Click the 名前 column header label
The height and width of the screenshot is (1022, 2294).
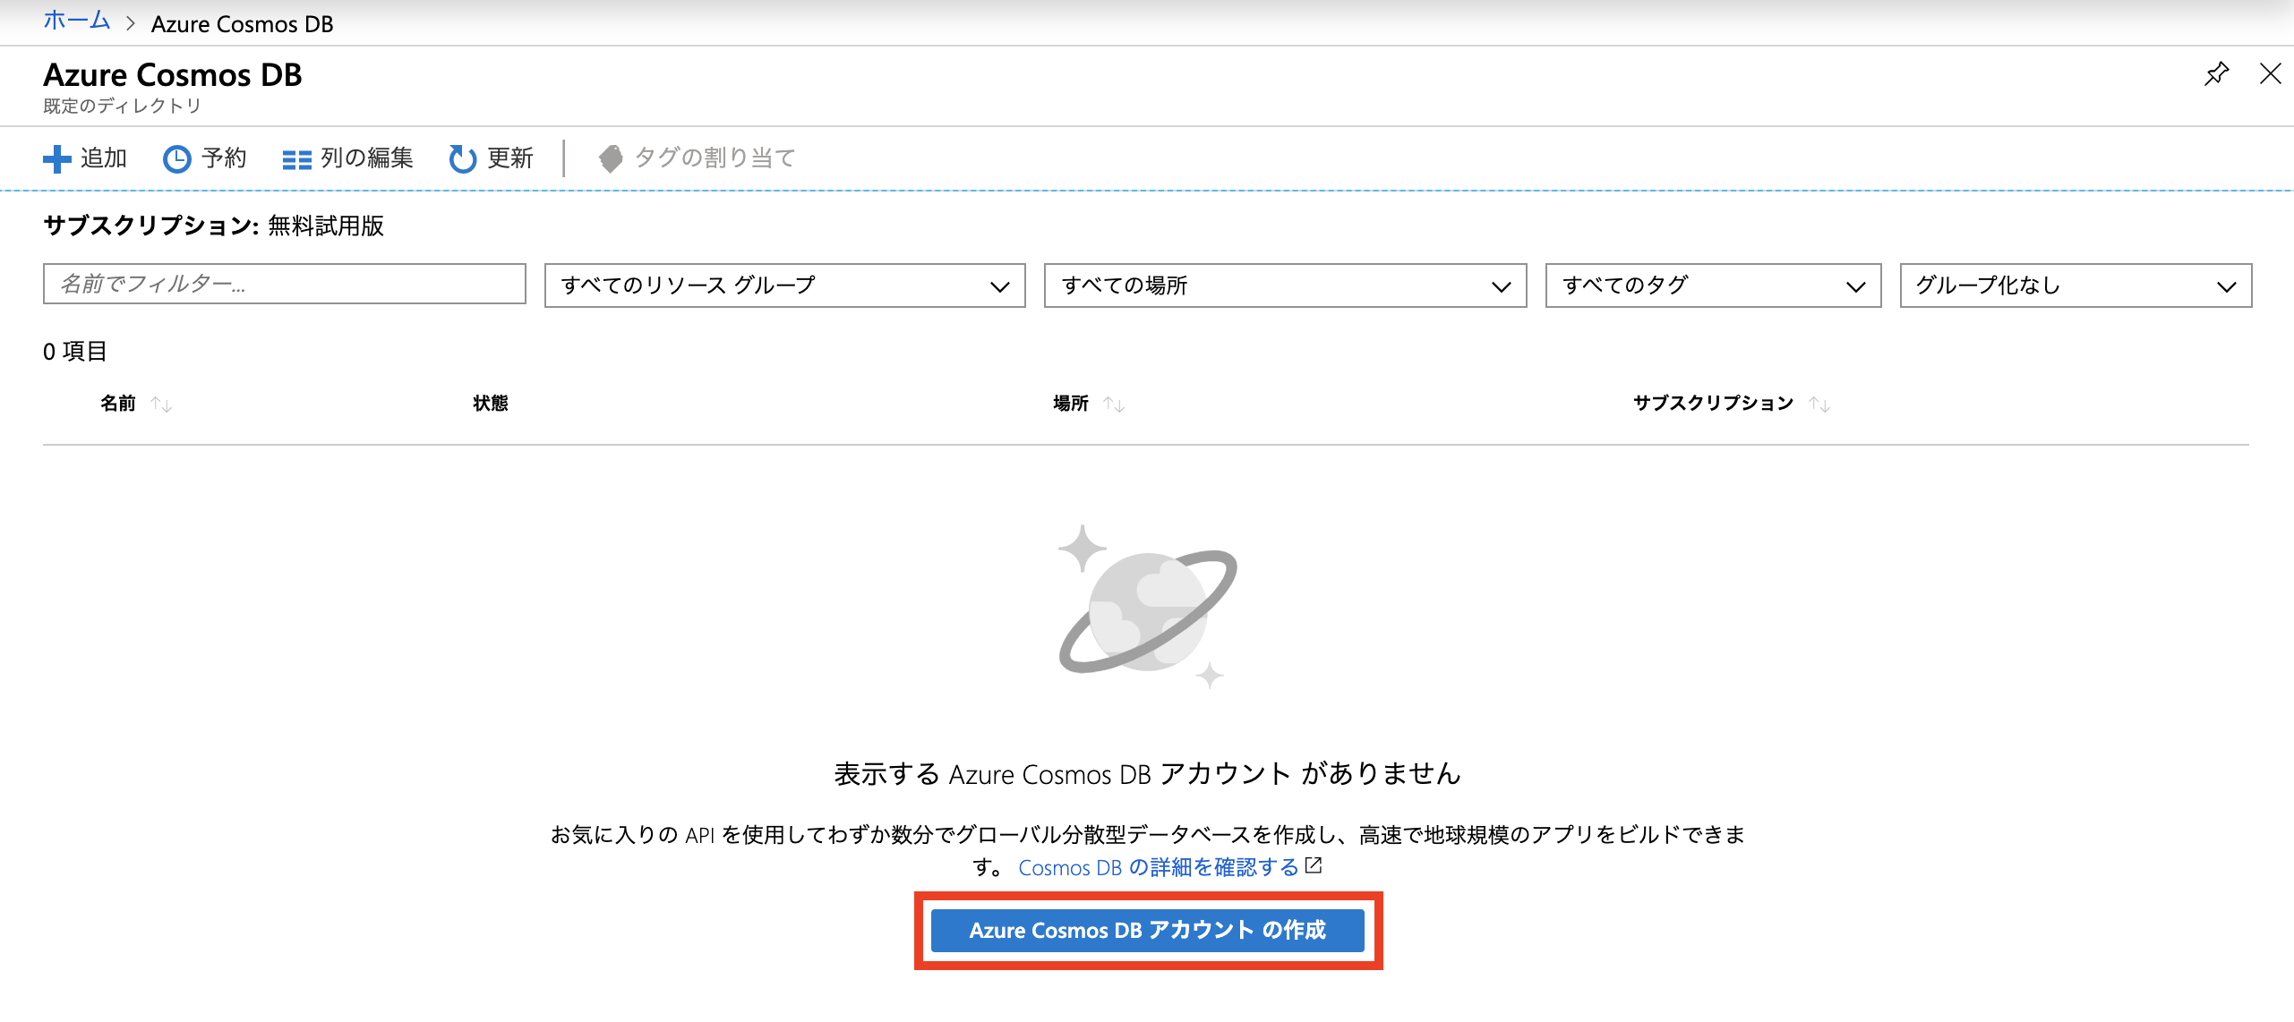(x=118, y=403)
